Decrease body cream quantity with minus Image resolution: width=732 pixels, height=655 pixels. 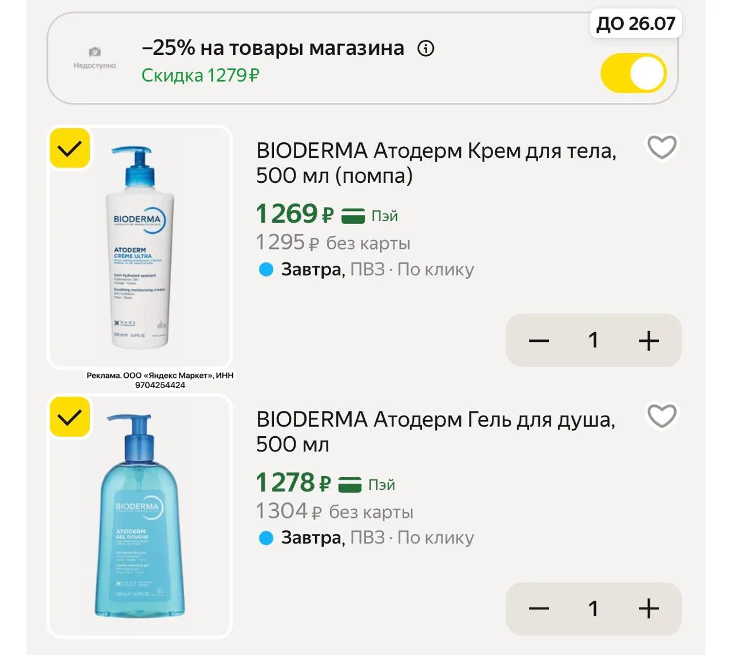tap(539, 341)
